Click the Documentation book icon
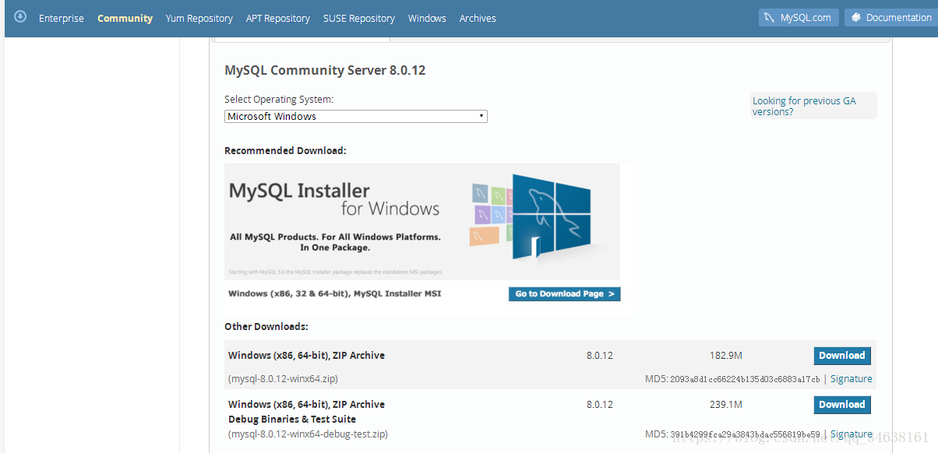Viewport: 938px width, 453px height. [855, 18]
